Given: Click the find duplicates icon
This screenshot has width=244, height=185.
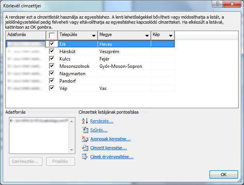Looking at the screenshot, I should pyautogui.click(x=85, y=139).
